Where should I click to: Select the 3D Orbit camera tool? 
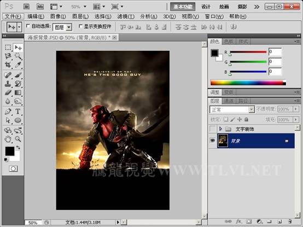point(18,130)
